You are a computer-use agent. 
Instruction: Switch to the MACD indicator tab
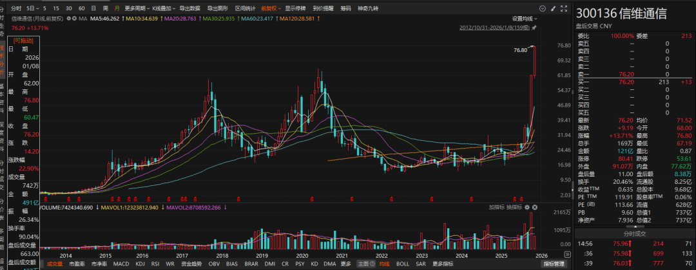[121, 264]
